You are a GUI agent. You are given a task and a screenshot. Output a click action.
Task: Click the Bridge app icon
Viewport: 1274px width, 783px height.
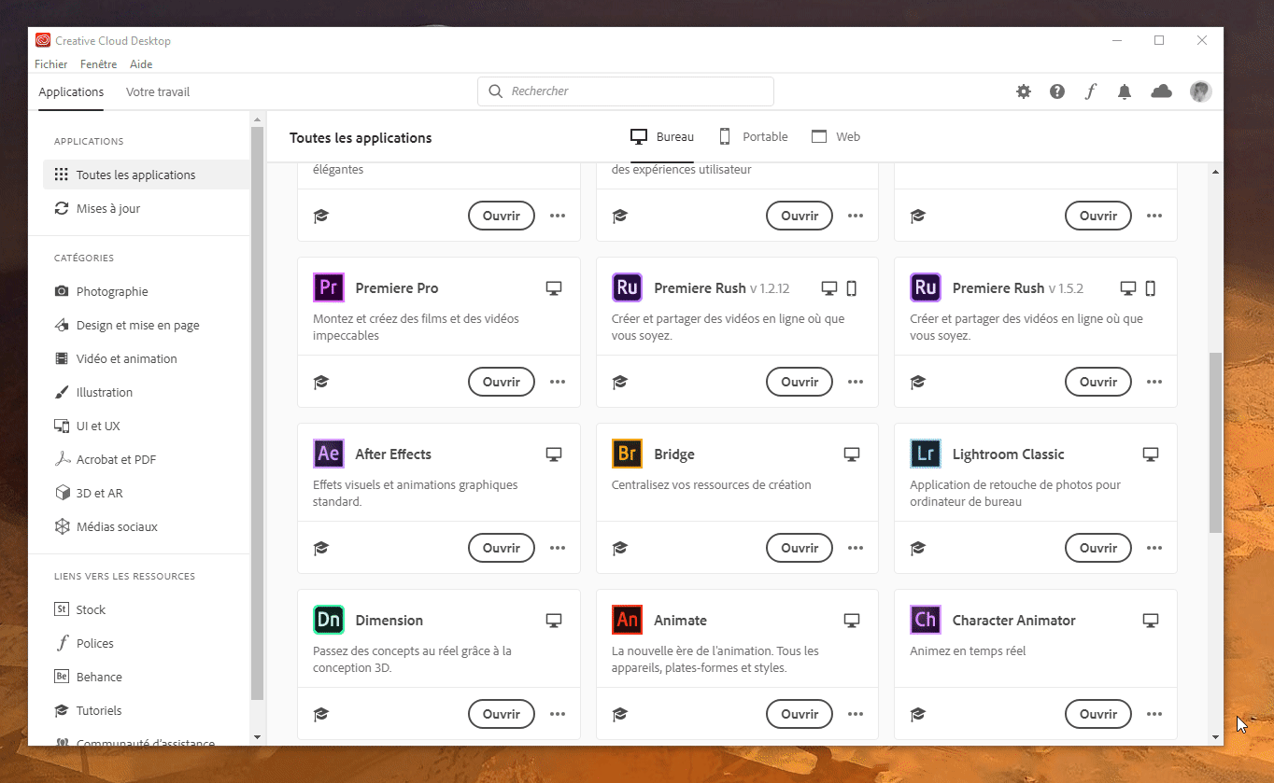click(627, 454)
